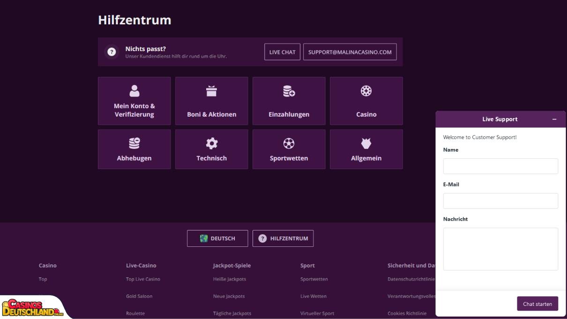
Task: Open Mein Konto & Verifizierung help category
Action: (134, 101)
